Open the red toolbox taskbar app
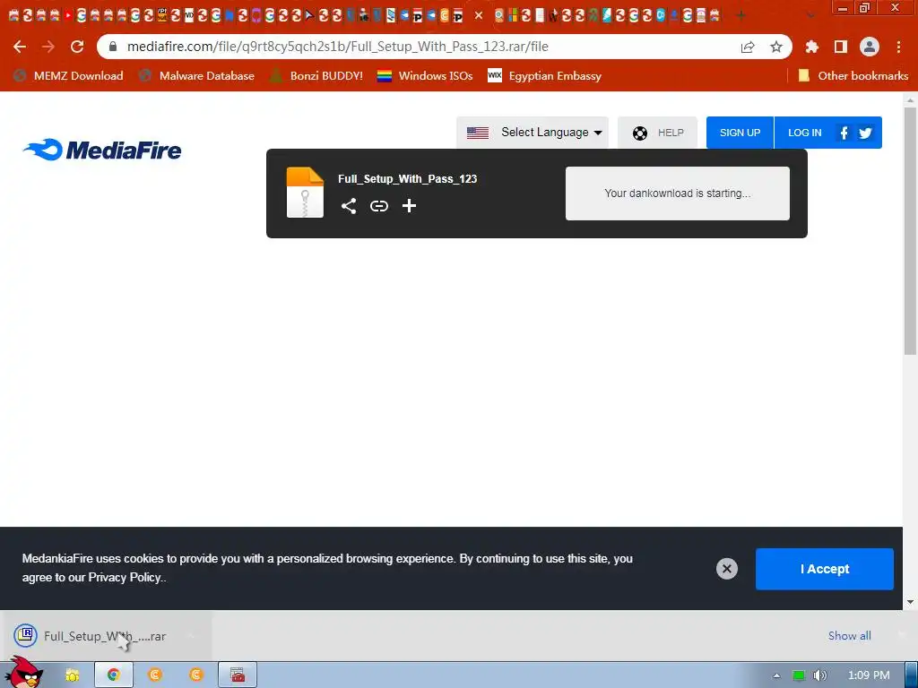The height and width of the screenshot is (688, 918). pos(238,675)
